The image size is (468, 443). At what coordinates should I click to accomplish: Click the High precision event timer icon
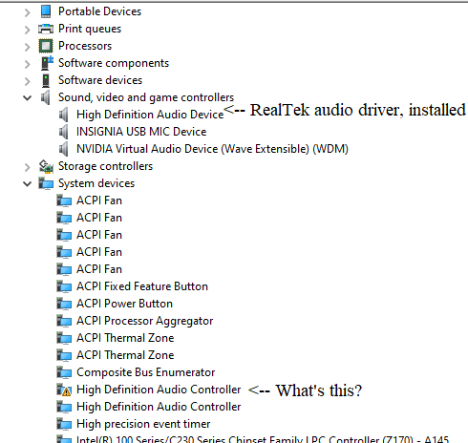pyautogui.click(x=64, y=424)
